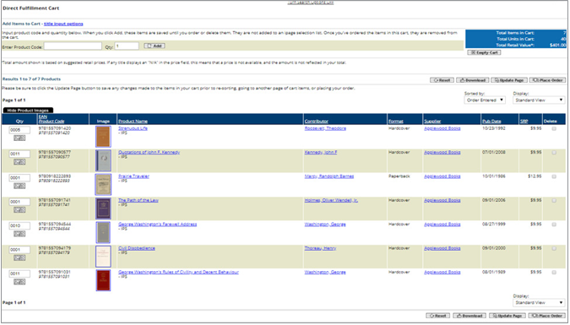
Task: Open the Strenuous Life product link
Action: point(133,128)
